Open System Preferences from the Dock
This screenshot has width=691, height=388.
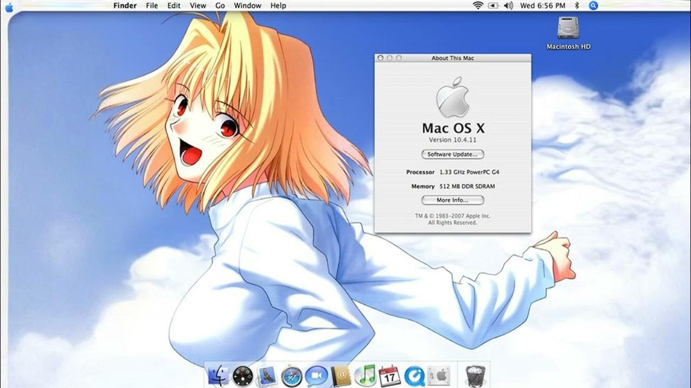pyautogui.click(x=439, y=376)
